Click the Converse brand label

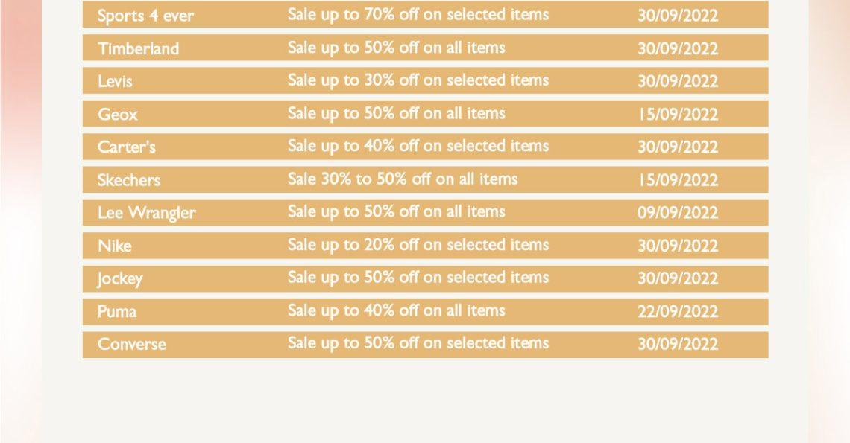click(132, 345)
